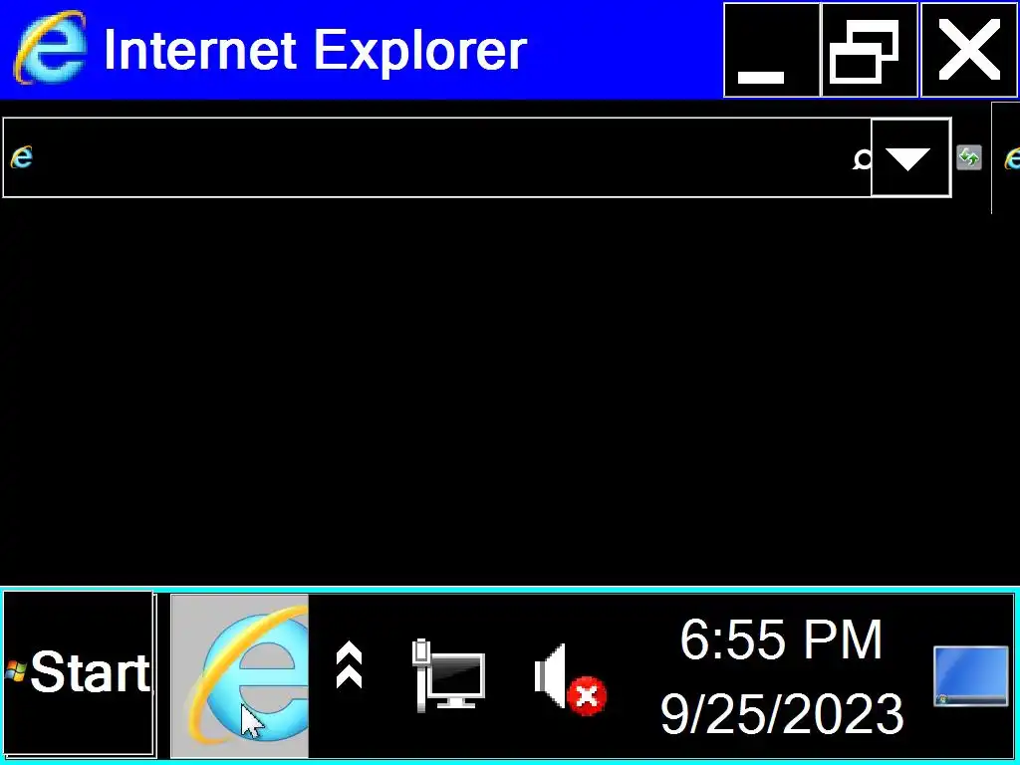Show hidden icons with the double chevron
1020x765 pixels.
point(349,664)
